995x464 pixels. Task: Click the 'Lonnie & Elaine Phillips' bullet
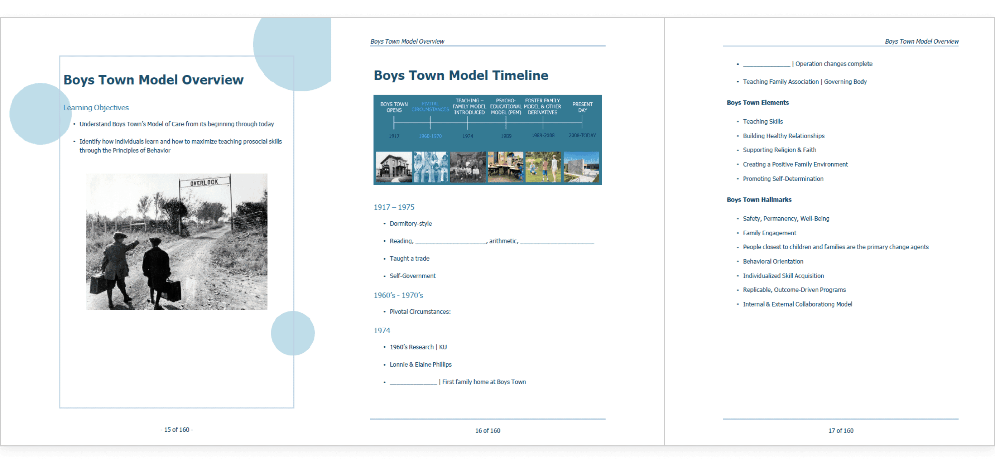click(x=420, y=365)
